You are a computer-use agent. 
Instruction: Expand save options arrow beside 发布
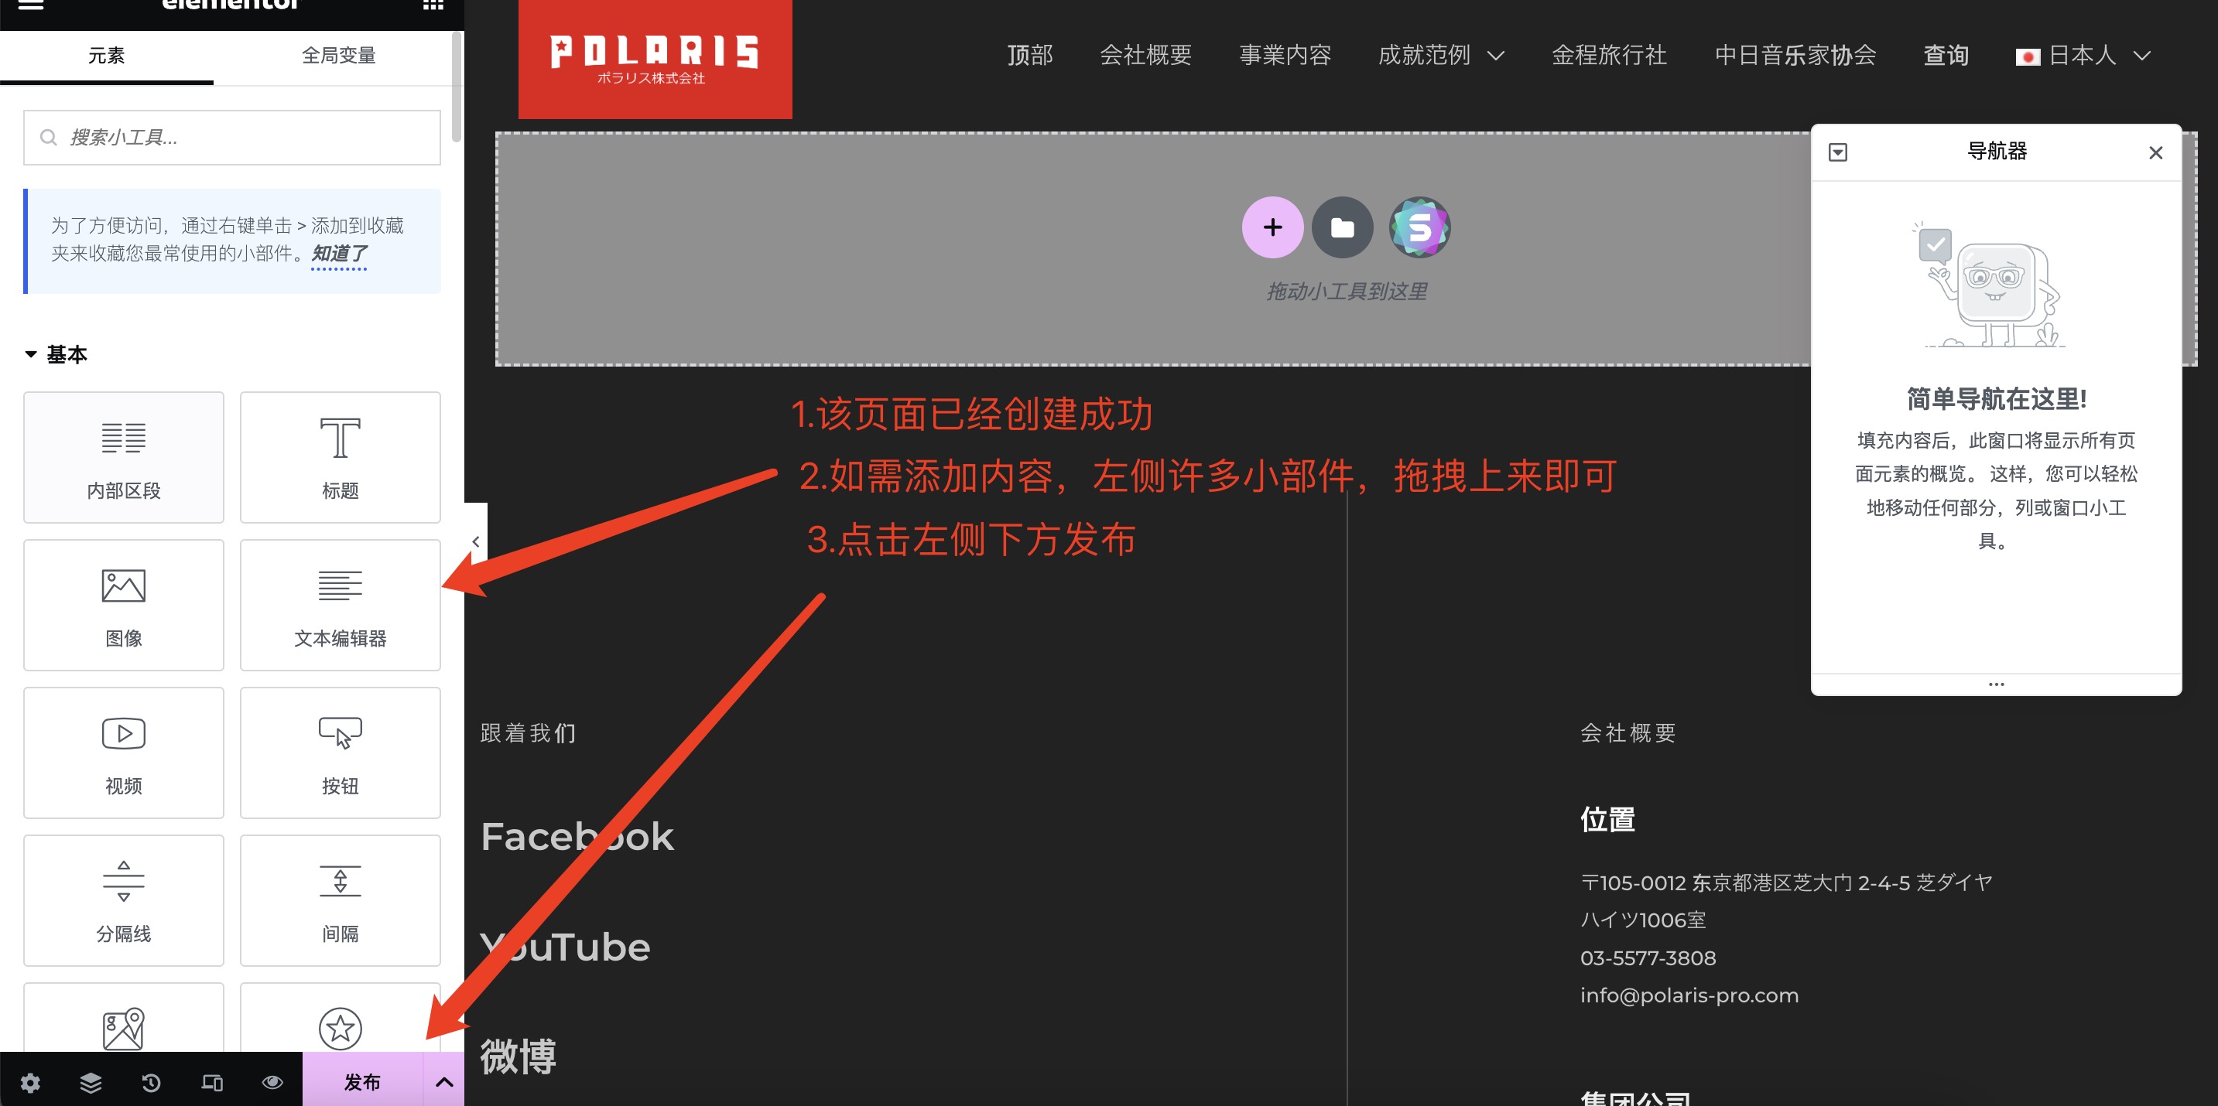pos(444,1082)
